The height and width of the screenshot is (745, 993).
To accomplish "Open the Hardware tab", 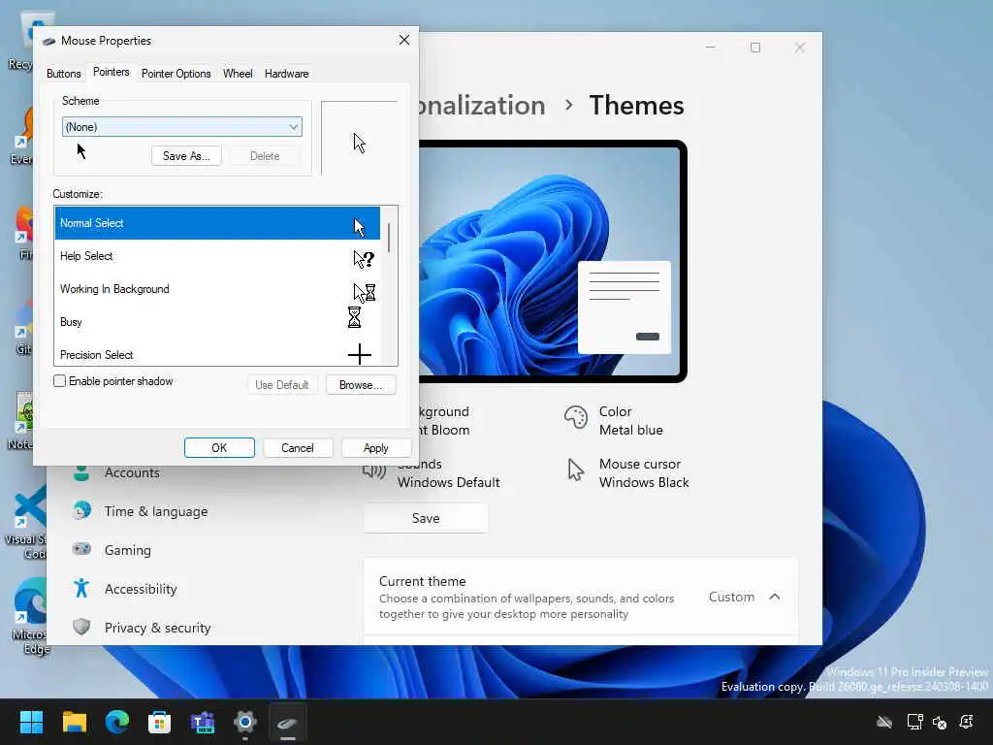I will coord(286,74).
